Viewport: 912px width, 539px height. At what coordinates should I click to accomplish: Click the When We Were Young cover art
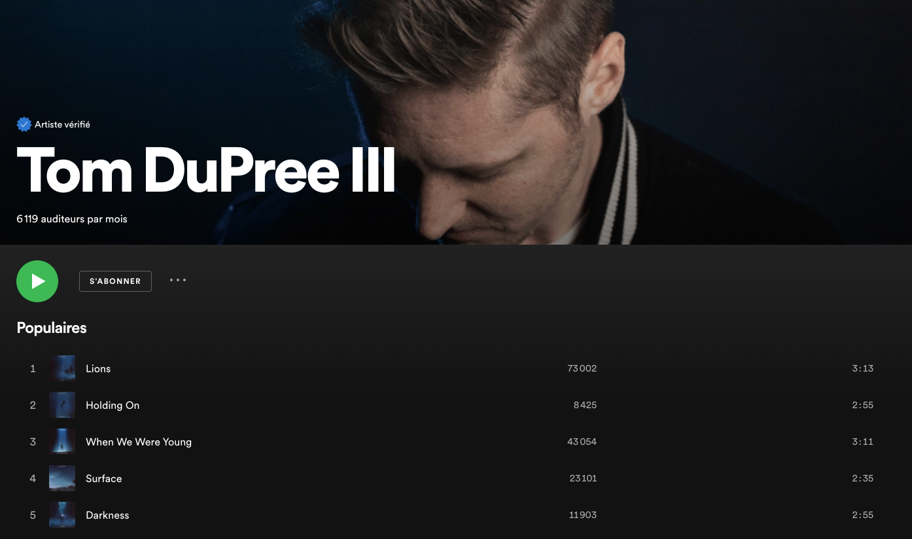62,442
